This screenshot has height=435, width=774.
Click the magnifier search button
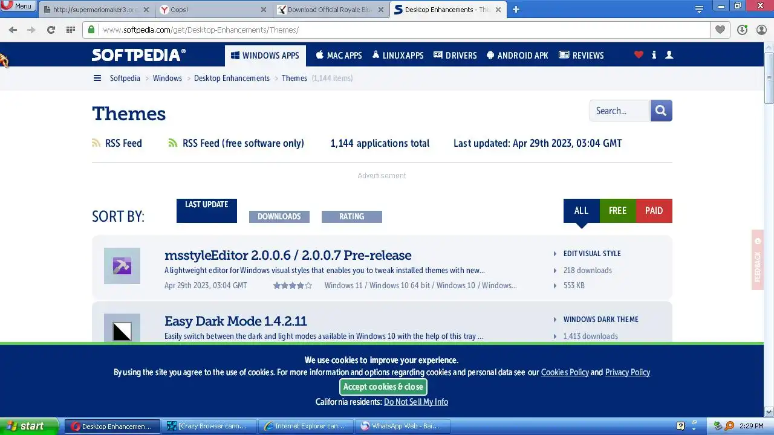(661, 111)
